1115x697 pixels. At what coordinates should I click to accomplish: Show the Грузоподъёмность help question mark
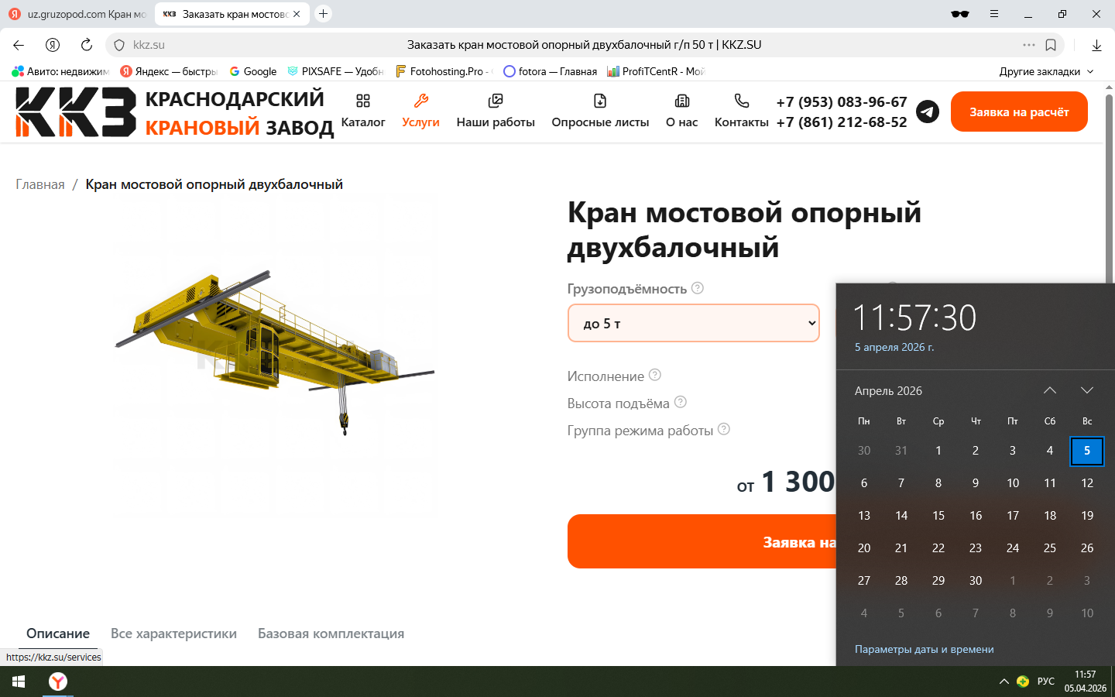click(697, 288)
